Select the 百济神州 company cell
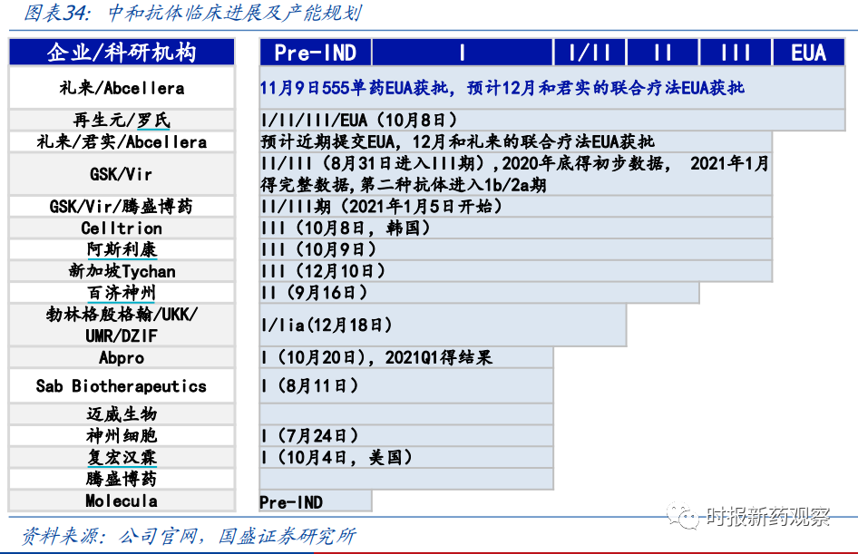 122,293
